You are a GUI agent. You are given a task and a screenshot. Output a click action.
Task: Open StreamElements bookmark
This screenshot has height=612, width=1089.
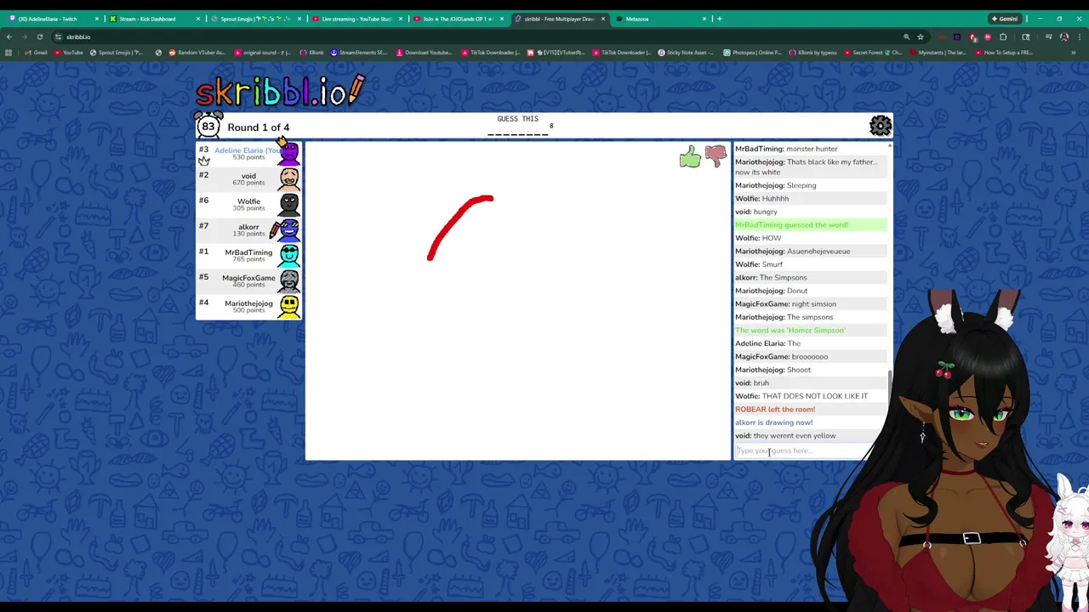[x=357, y=53]
